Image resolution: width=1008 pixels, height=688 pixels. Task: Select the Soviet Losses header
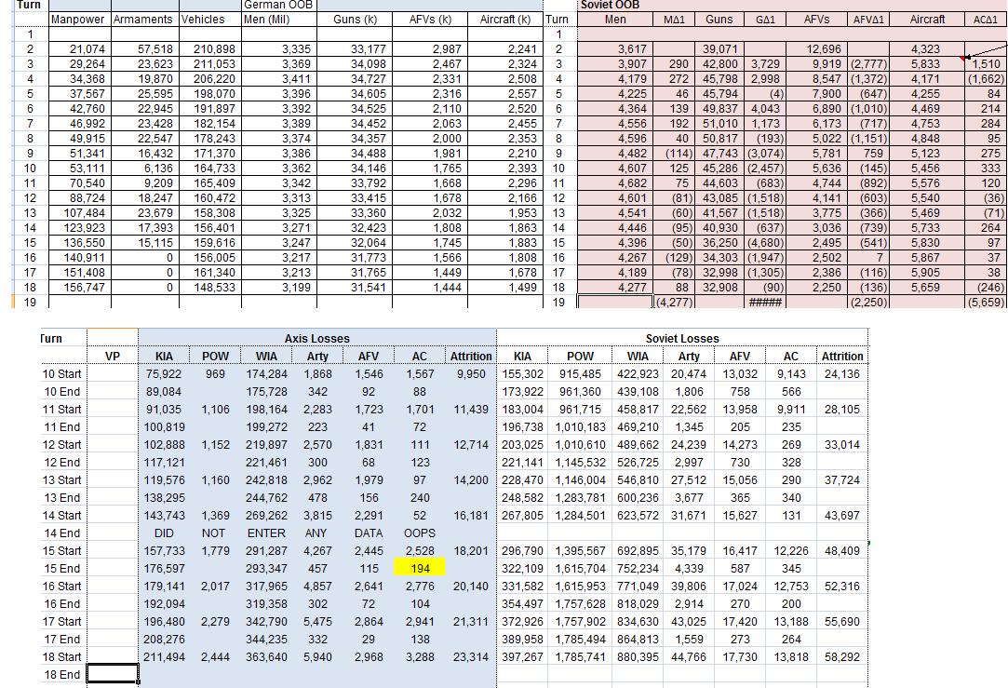(x=682, y=338)
